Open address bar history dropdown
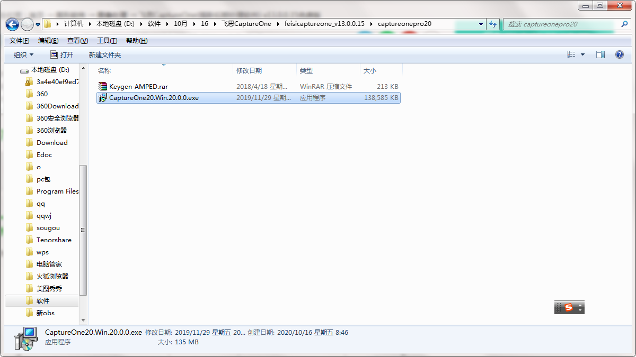 coord(481,24)
